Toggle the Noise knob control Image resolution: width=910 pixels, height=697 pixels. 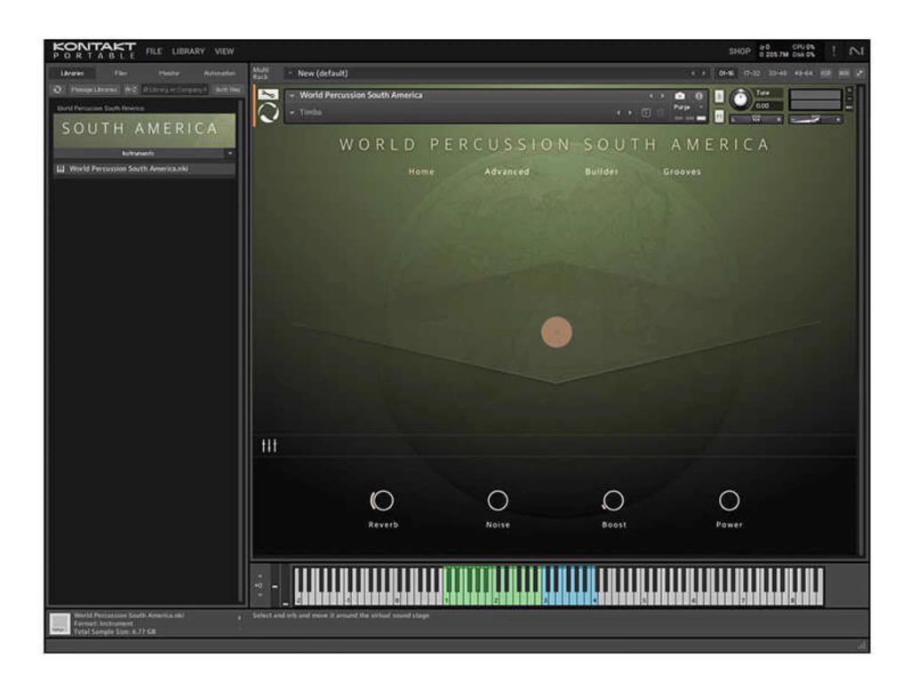click(x=498, y=501)
